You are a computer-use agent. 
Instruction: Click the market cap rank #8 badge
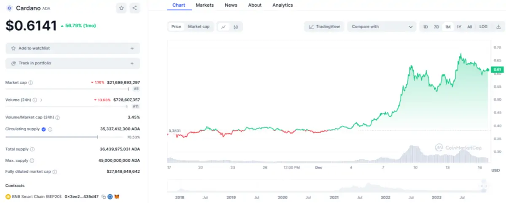pyautogui.click(x=136, y=89)
